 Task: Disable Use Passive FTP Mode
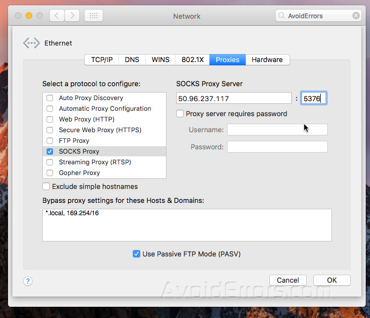pyautogui.click(x=137, y=254)
